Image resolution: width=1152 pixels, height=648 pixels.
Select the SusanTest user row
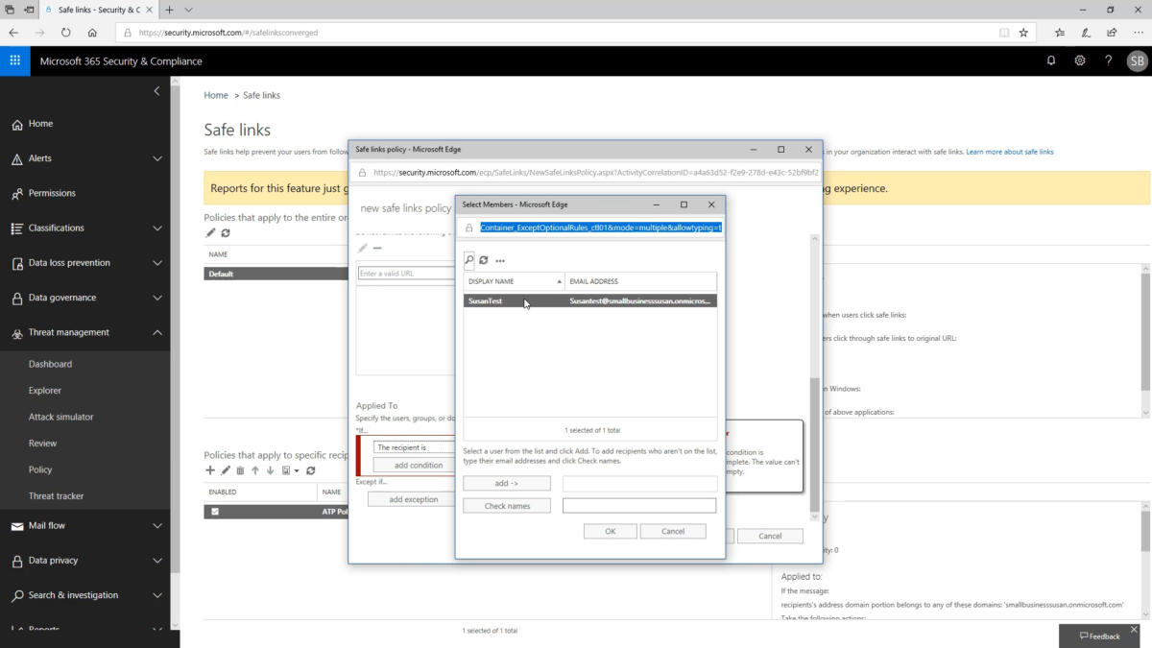[589, 300]
